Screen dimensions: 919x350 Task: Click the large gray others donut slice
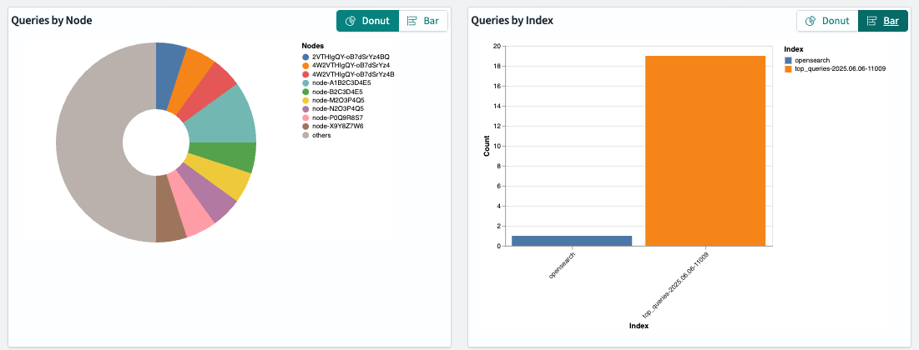(91, 142)
